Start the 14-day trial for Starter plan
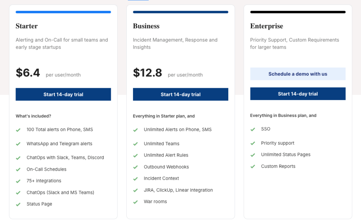Screen dimensions: 361x220 [x=63, y=94]
